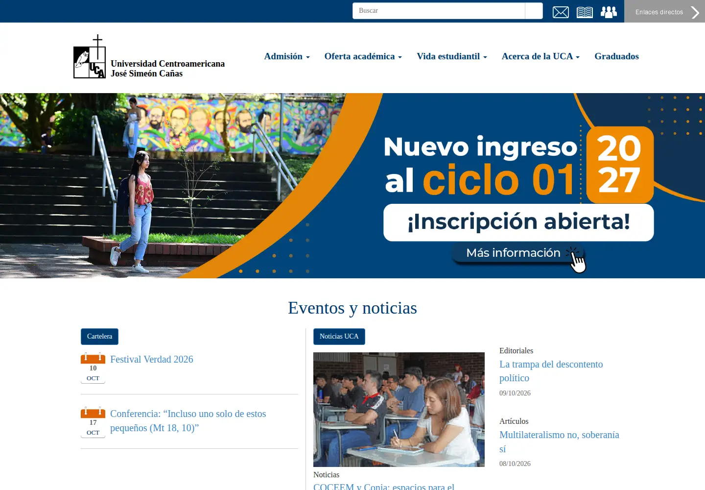This screenshot has width=705, height=490.
Task: Open the people group icon
Action: [609, 12]
